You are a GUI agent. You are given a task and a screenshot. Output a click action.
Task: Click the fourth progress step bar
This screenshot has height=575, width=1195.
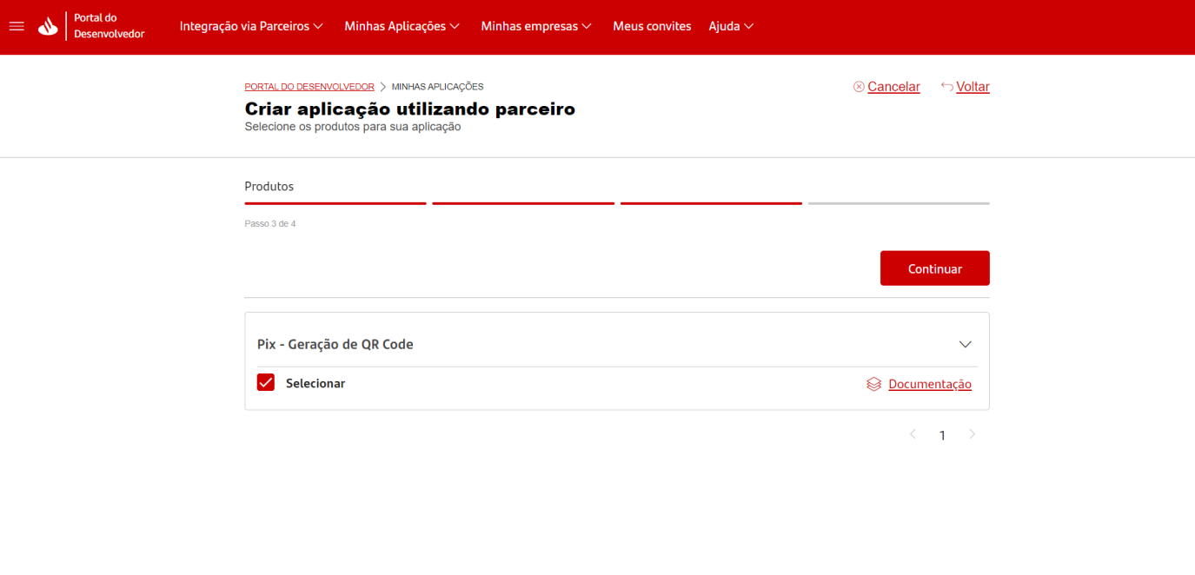coord(899,203)
